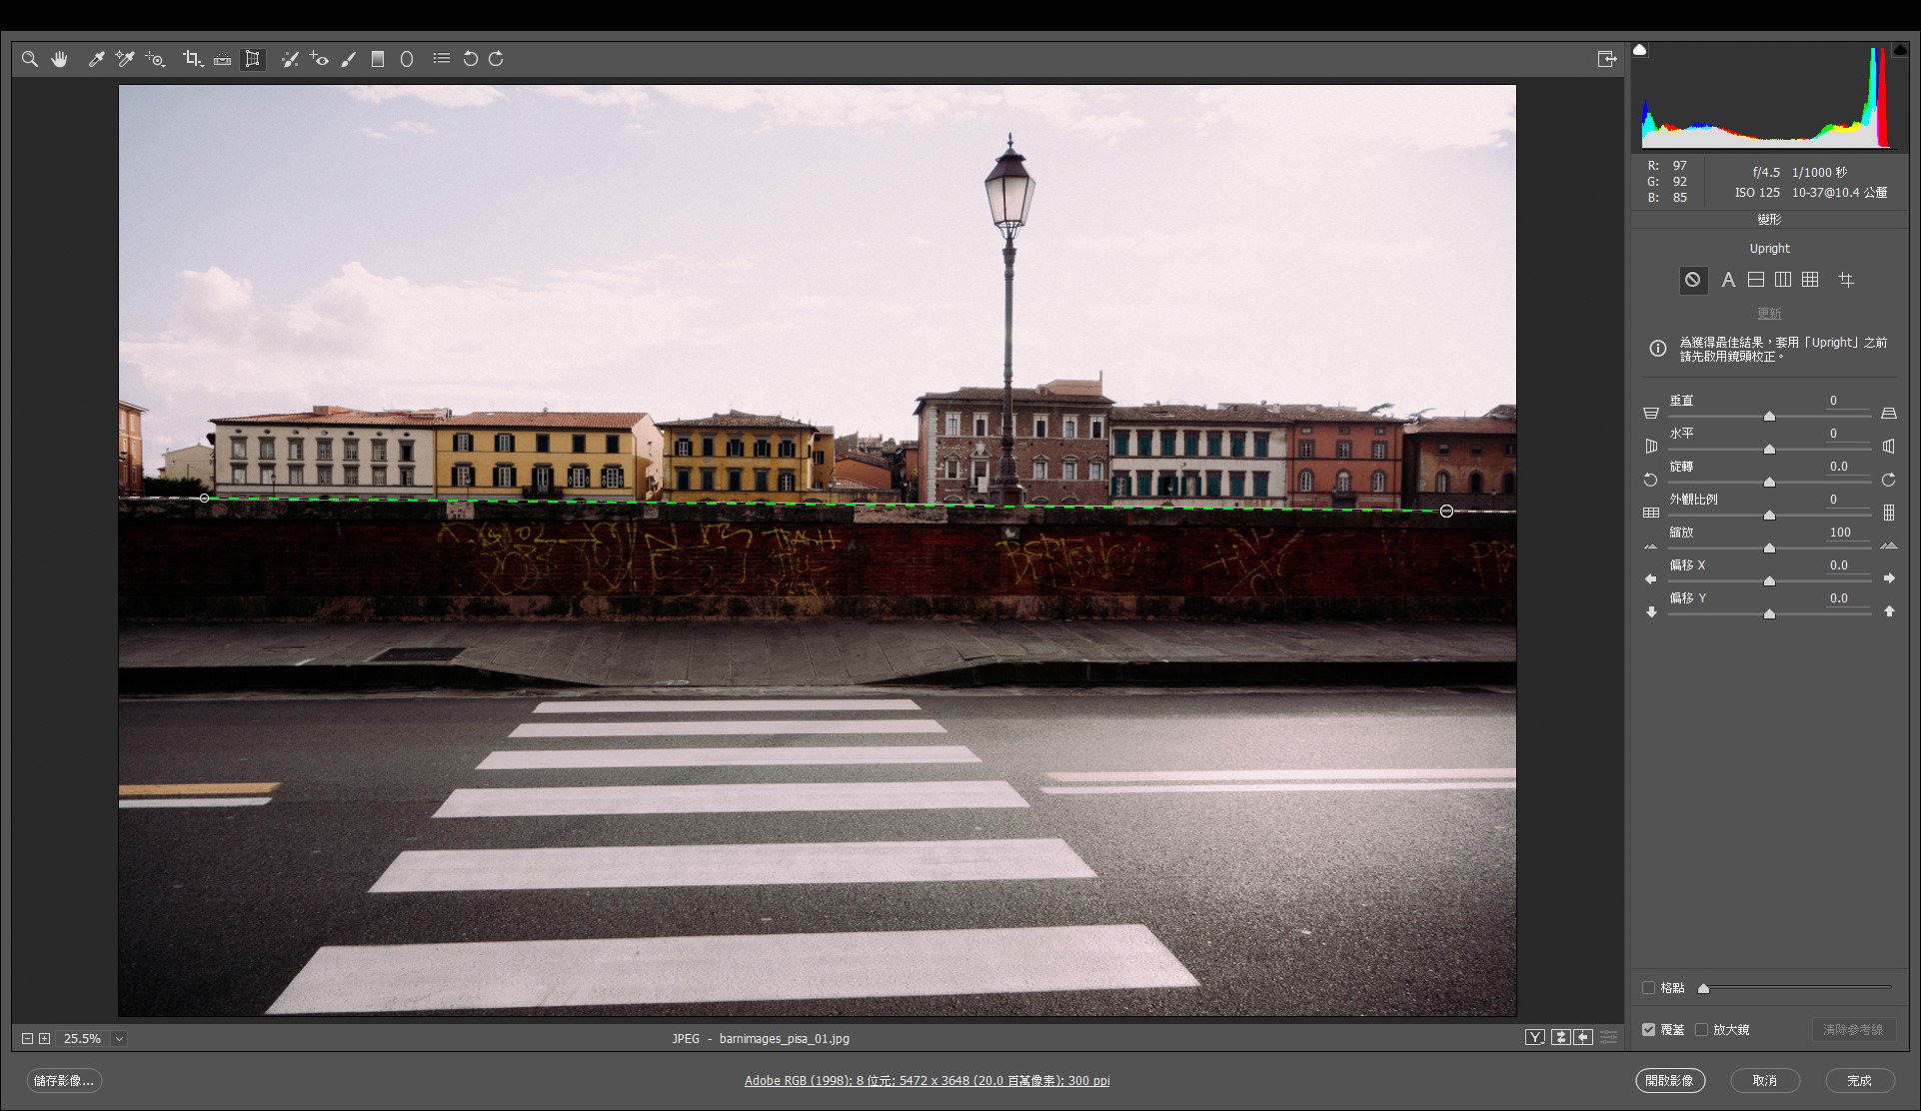This screenshot has width=1921, height=1111.
Task: Toggle full screen mode icon
Action: point(1606,59)
